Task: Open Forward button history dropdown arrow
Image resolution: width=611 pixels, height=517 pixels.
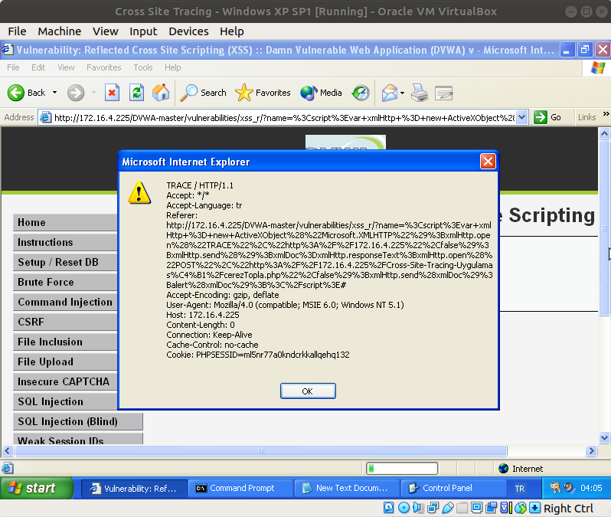Action: 93,93
